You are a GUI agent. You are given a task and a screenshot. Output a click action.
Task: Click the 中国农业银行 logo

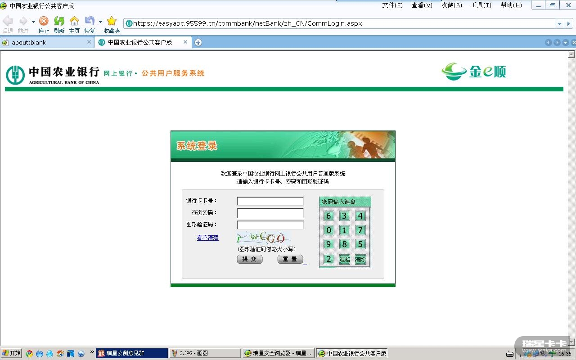tap(53, 75)
